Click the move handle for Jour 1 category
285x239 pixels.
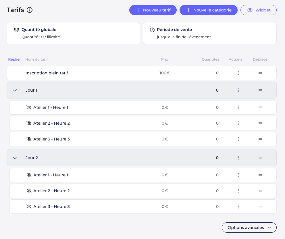pos(260,90)
